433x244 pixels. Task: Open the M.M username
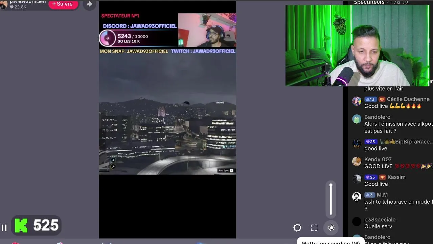[382, 195]
